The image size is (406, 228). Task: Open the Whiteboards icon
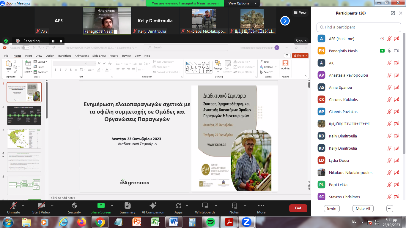(205, 205)
